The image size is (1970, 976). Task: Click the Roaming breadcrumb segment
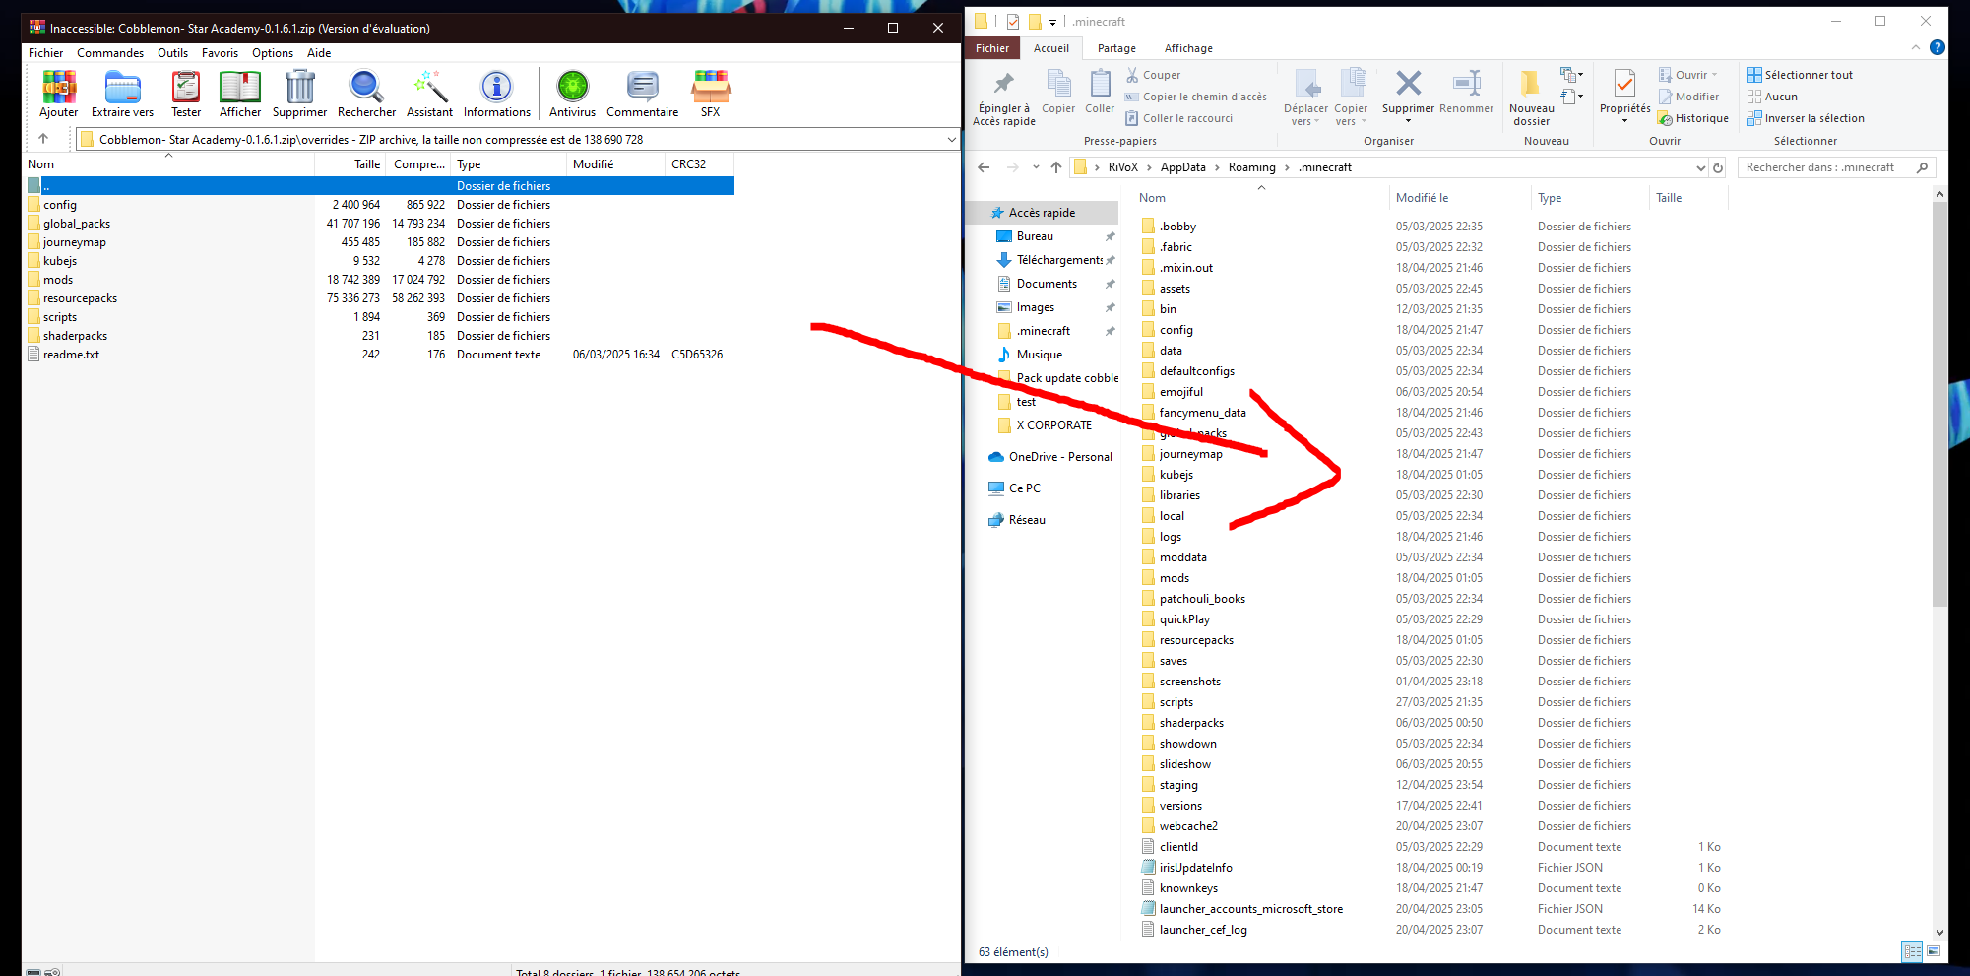coord(1251,167)
